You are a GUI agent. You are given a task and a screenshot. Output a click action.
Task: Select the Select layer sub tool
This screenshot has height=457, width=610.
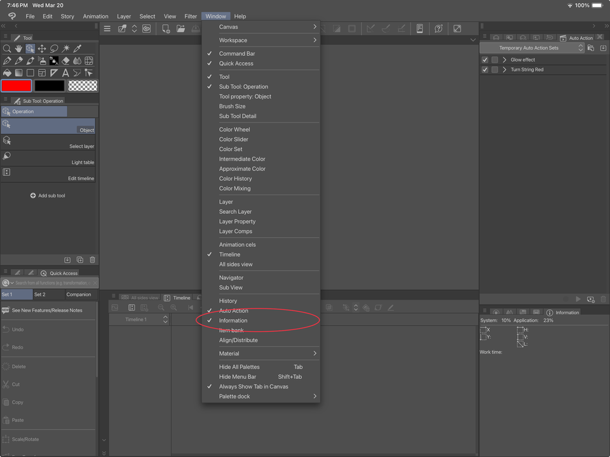tap(48, 143)
